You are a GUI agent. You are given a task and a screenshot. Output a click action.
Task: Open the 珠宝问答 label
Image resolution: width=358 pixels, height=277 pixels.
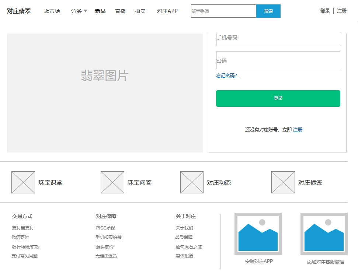point(139,183)
